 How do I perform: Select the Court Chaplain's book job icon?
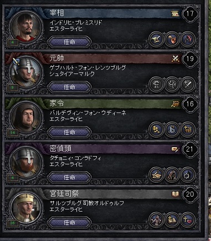172,220
